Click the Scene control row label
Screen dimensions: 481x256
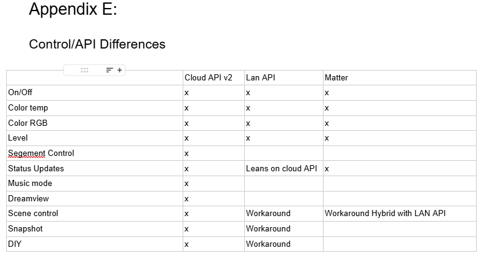click(x=33, y=214)
